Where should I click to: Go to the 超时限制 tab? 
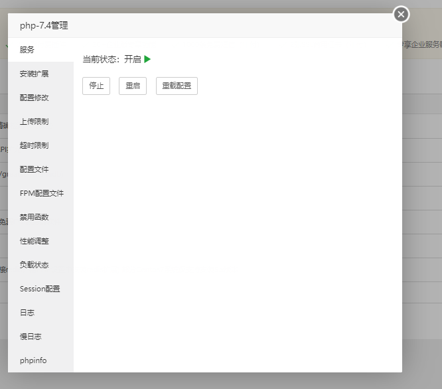[34, 145]
